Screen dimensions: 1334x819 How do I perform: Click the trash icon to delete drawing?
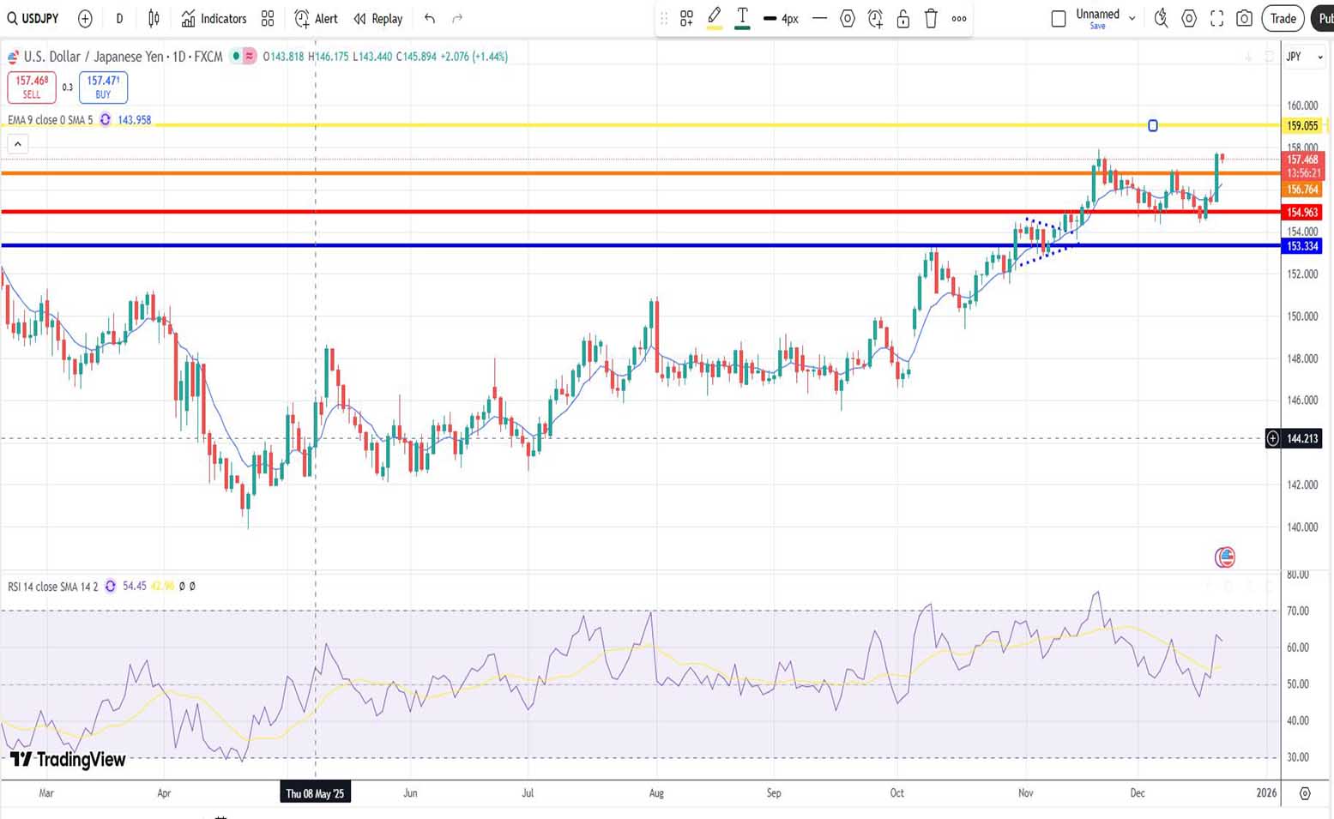click(931, 18)
